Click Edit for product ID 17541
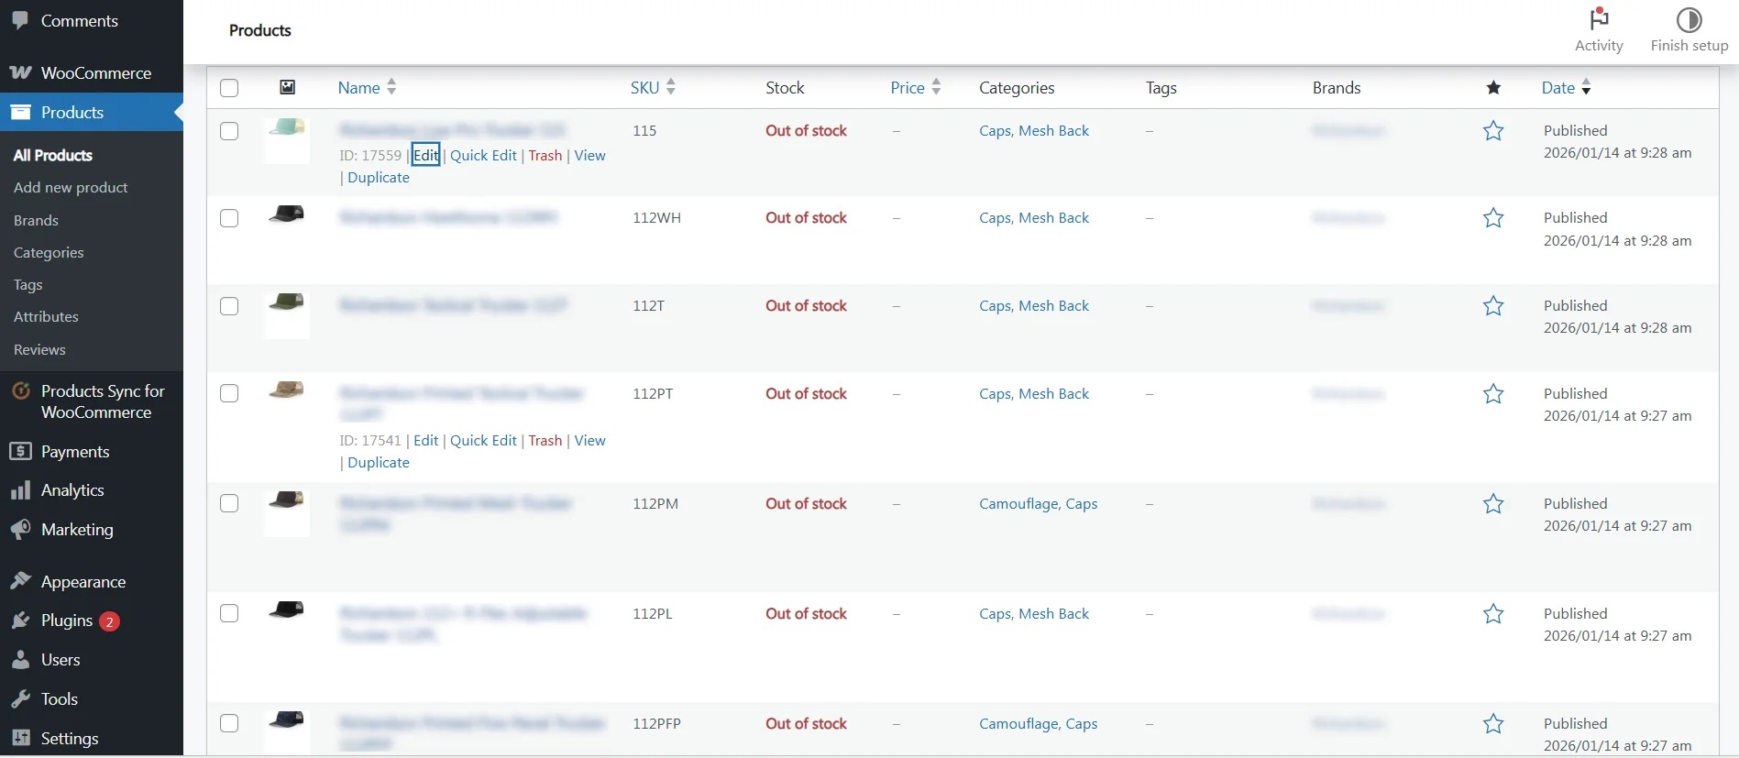Screen dimensions: 1739x758 (x=425, y=440)
